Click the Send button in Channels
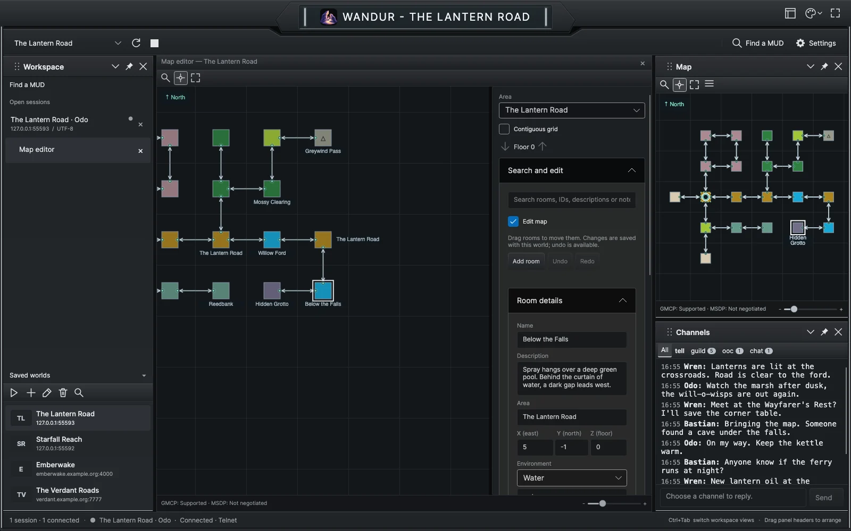This screenshot has height=531, width=851. [823, 498]
